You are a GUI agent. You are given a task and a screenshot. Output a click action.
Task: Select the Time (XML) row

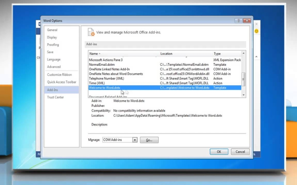click(x=165, y=83)
